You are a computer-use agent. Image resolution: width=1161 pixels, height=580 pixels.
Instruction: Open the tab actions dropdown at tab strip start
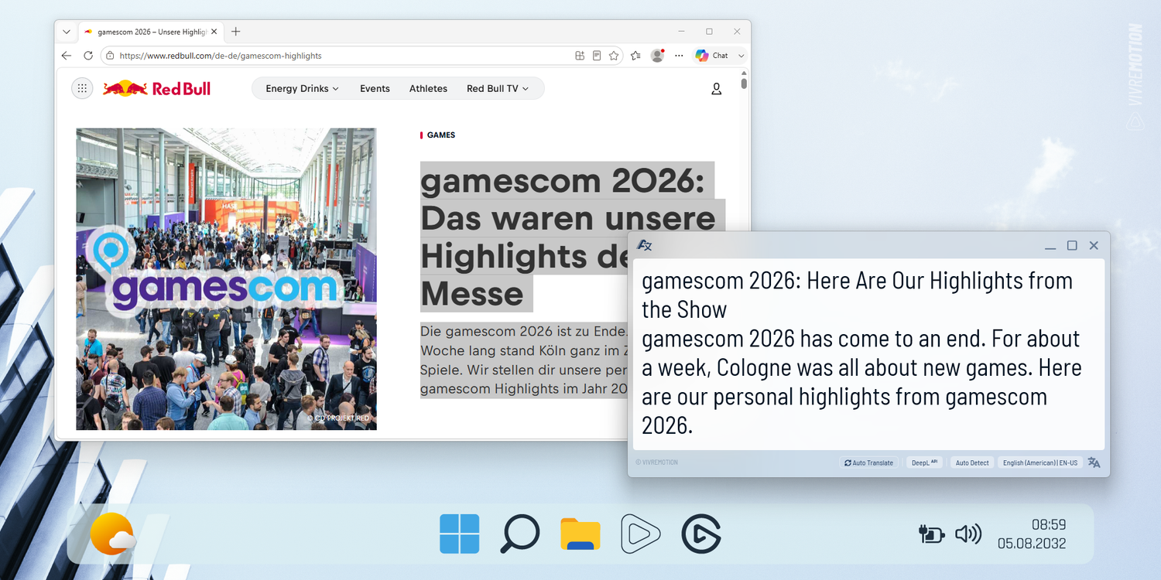67,32
